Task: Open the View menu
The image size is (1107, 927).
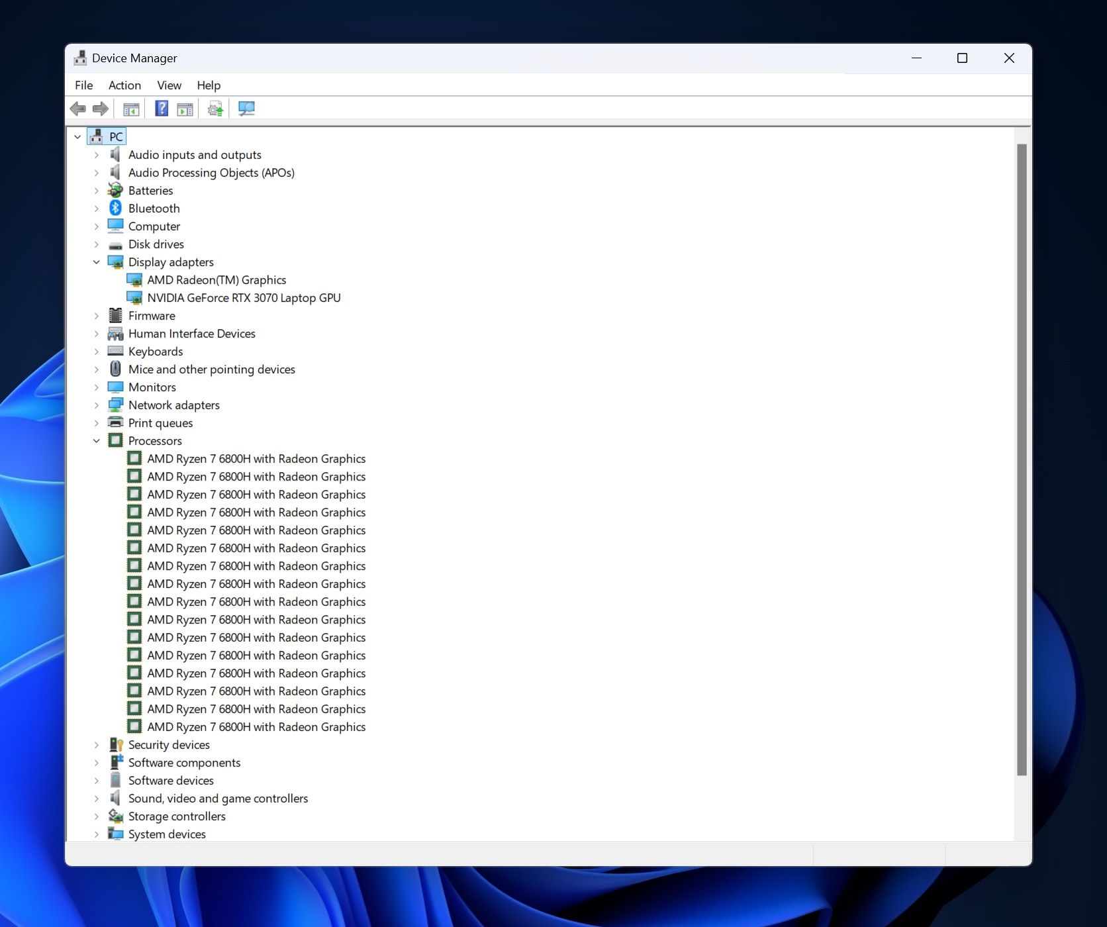Action: (x=169, y=85)
